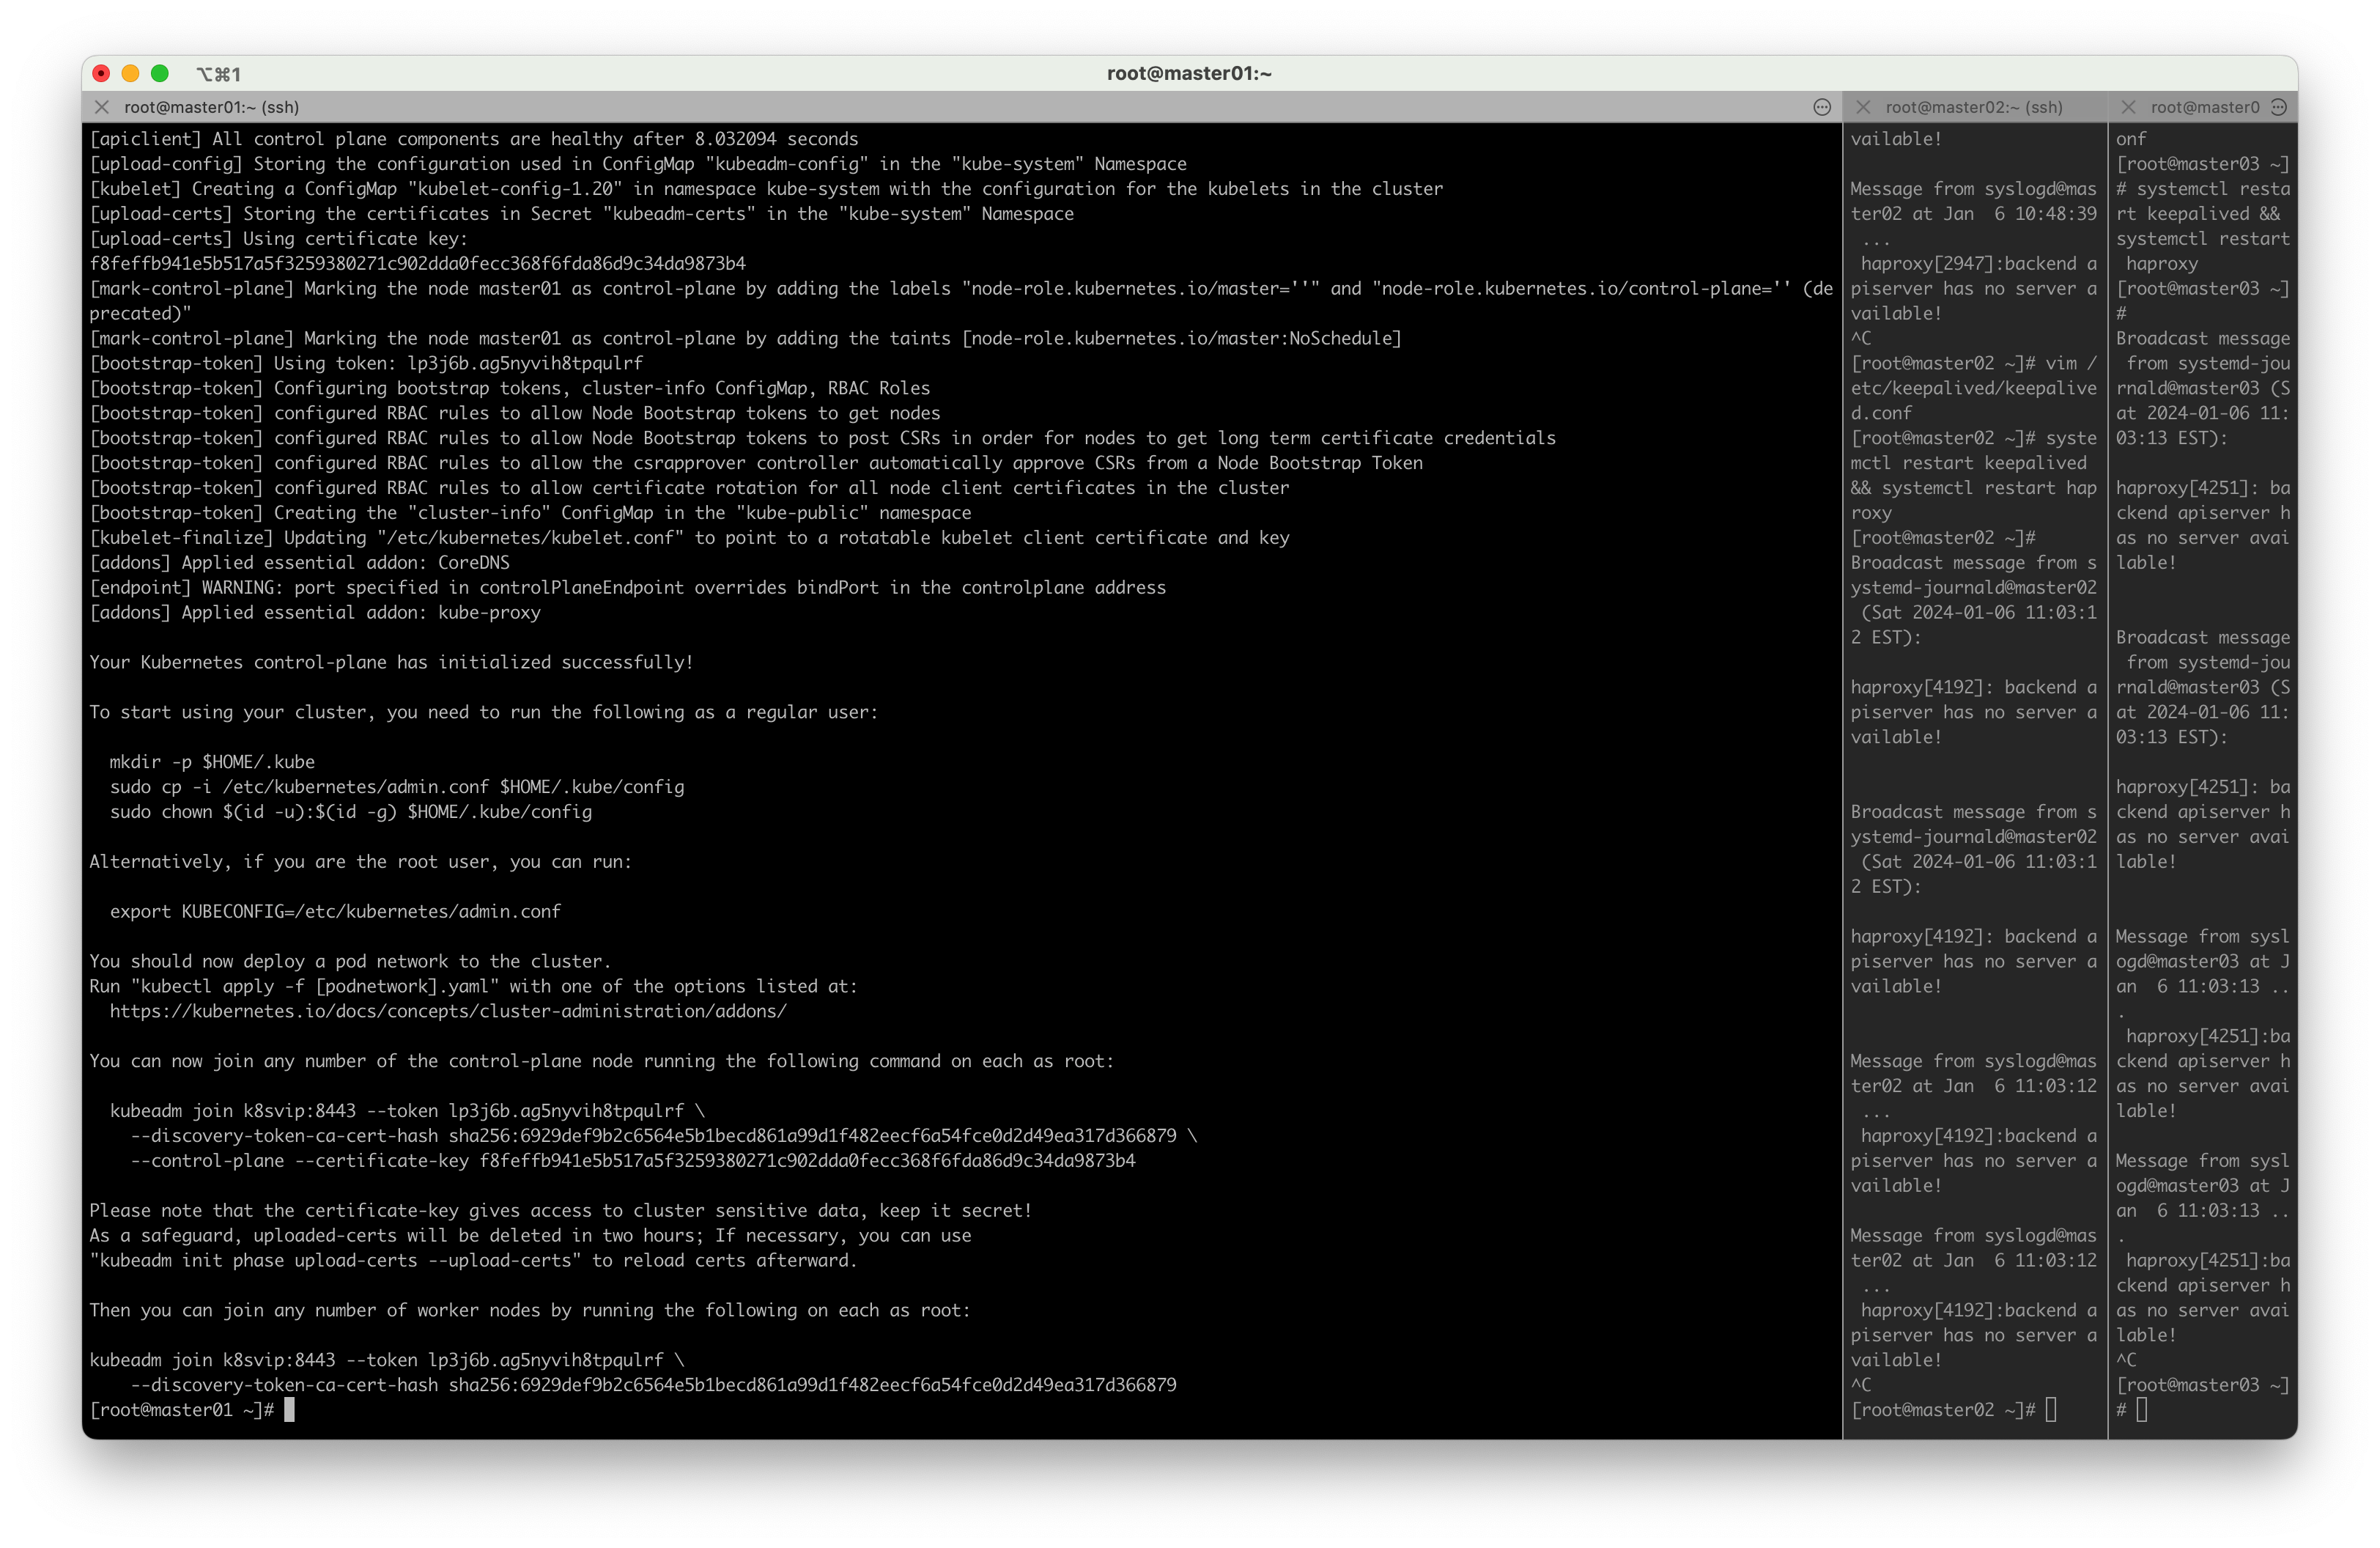Click the certificate key line f8feffb941e5b...

coord(418,263)
